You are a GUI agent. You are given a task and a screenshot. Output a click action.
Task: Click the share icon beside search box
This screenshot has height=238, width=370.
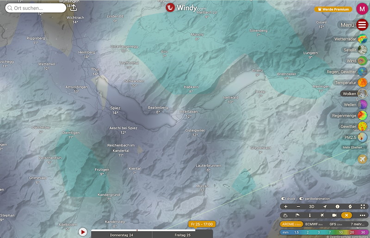pos(74,8)
